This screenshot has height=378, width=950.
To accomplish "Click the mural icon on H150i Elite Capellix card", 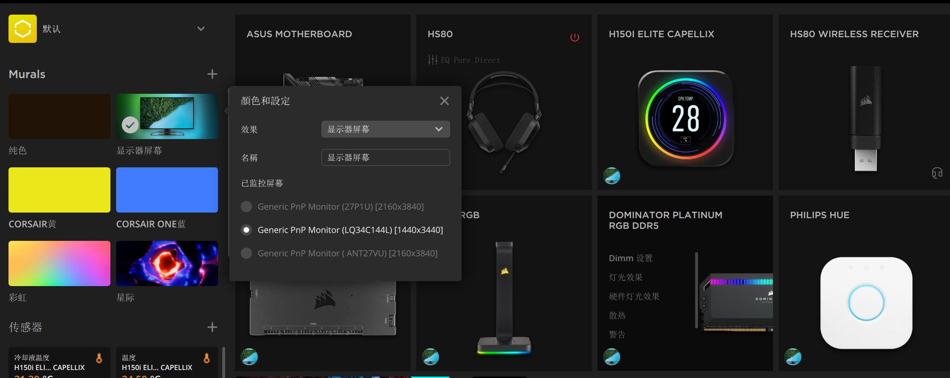I will pyautogui.click(x=612, y=176).
